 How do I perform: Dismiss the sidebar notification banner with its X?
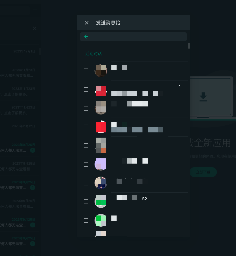tap(34, 28)
